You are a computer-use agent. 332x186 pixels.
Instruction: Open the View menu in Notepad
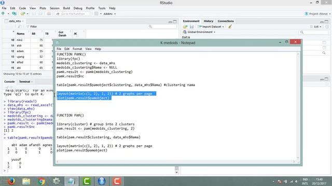coord(88,49)
